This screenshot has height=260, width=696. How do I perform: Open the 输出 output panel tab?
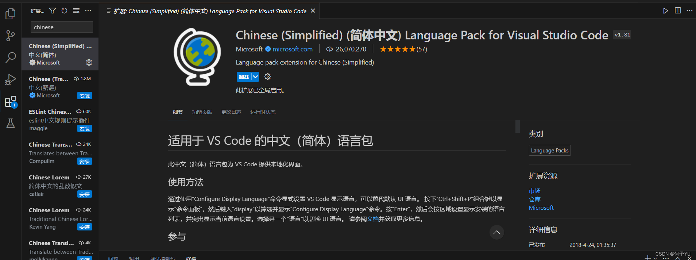coord(134,258)
